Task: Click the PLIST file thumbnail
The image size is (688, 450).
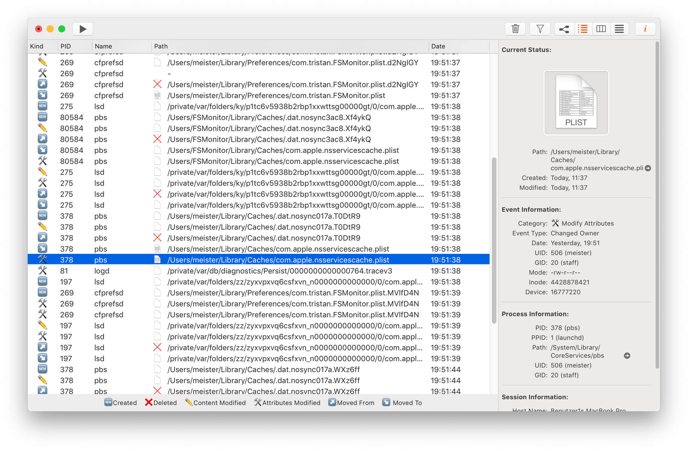Action: coord(576,102)
